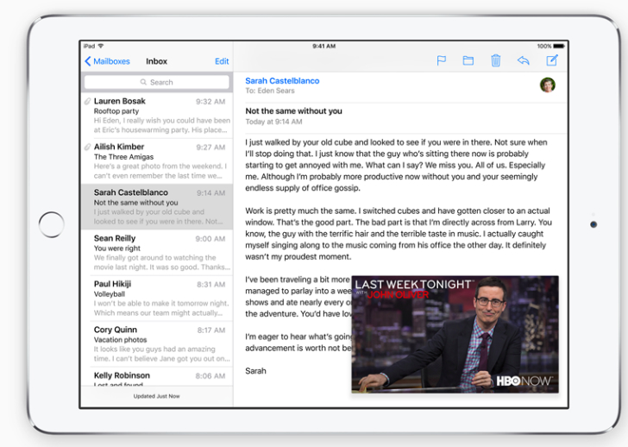Viewport: 628px width, 447px height.
Task: Tap Sarah Castelblanco sender name link
Action: (x=282, y=81)
